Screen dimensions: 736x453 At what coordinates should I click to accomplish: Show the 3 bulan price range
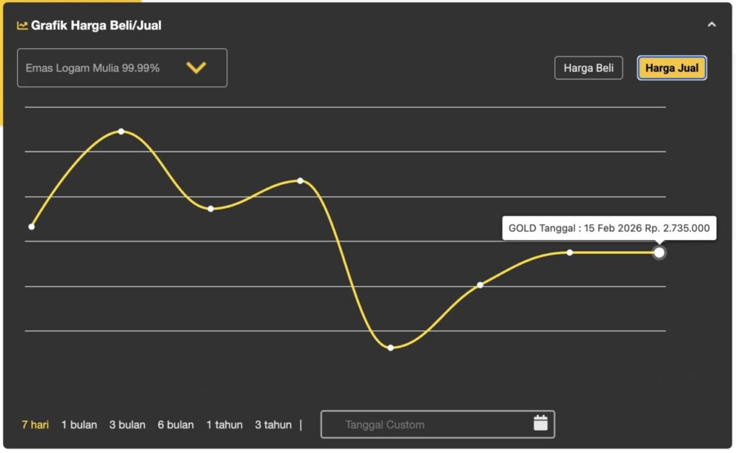click(x=127, y=425)
